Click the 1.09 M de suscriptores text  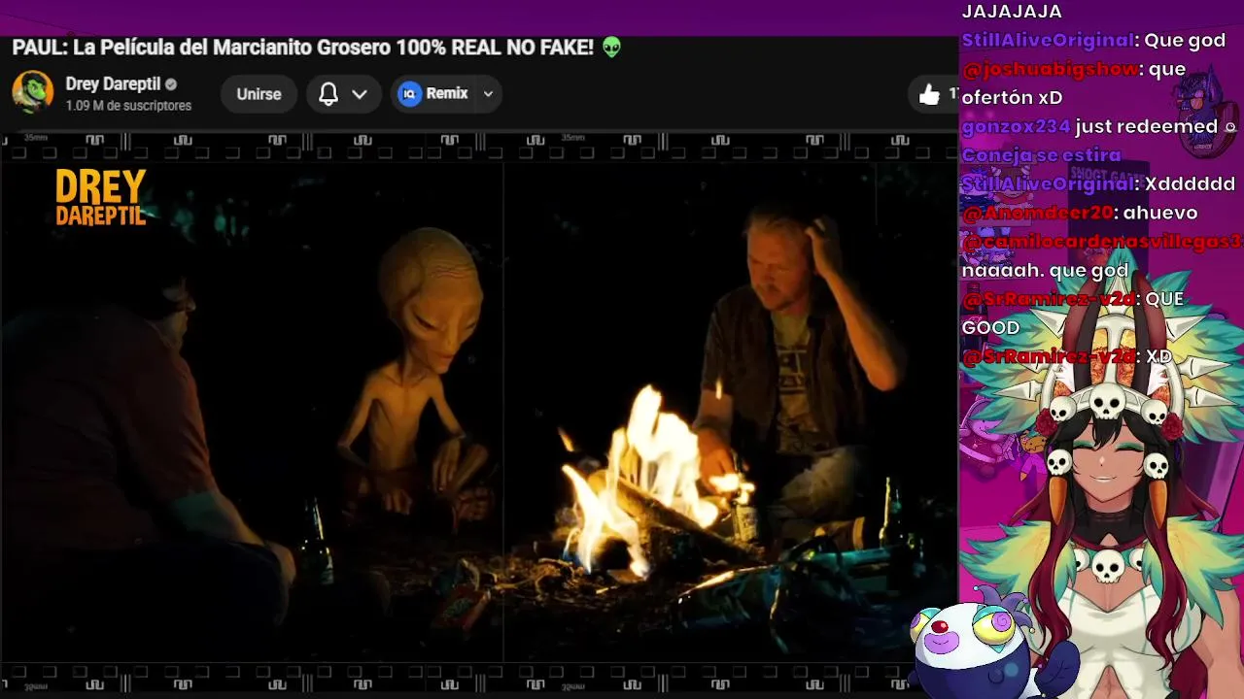(128, 106)
